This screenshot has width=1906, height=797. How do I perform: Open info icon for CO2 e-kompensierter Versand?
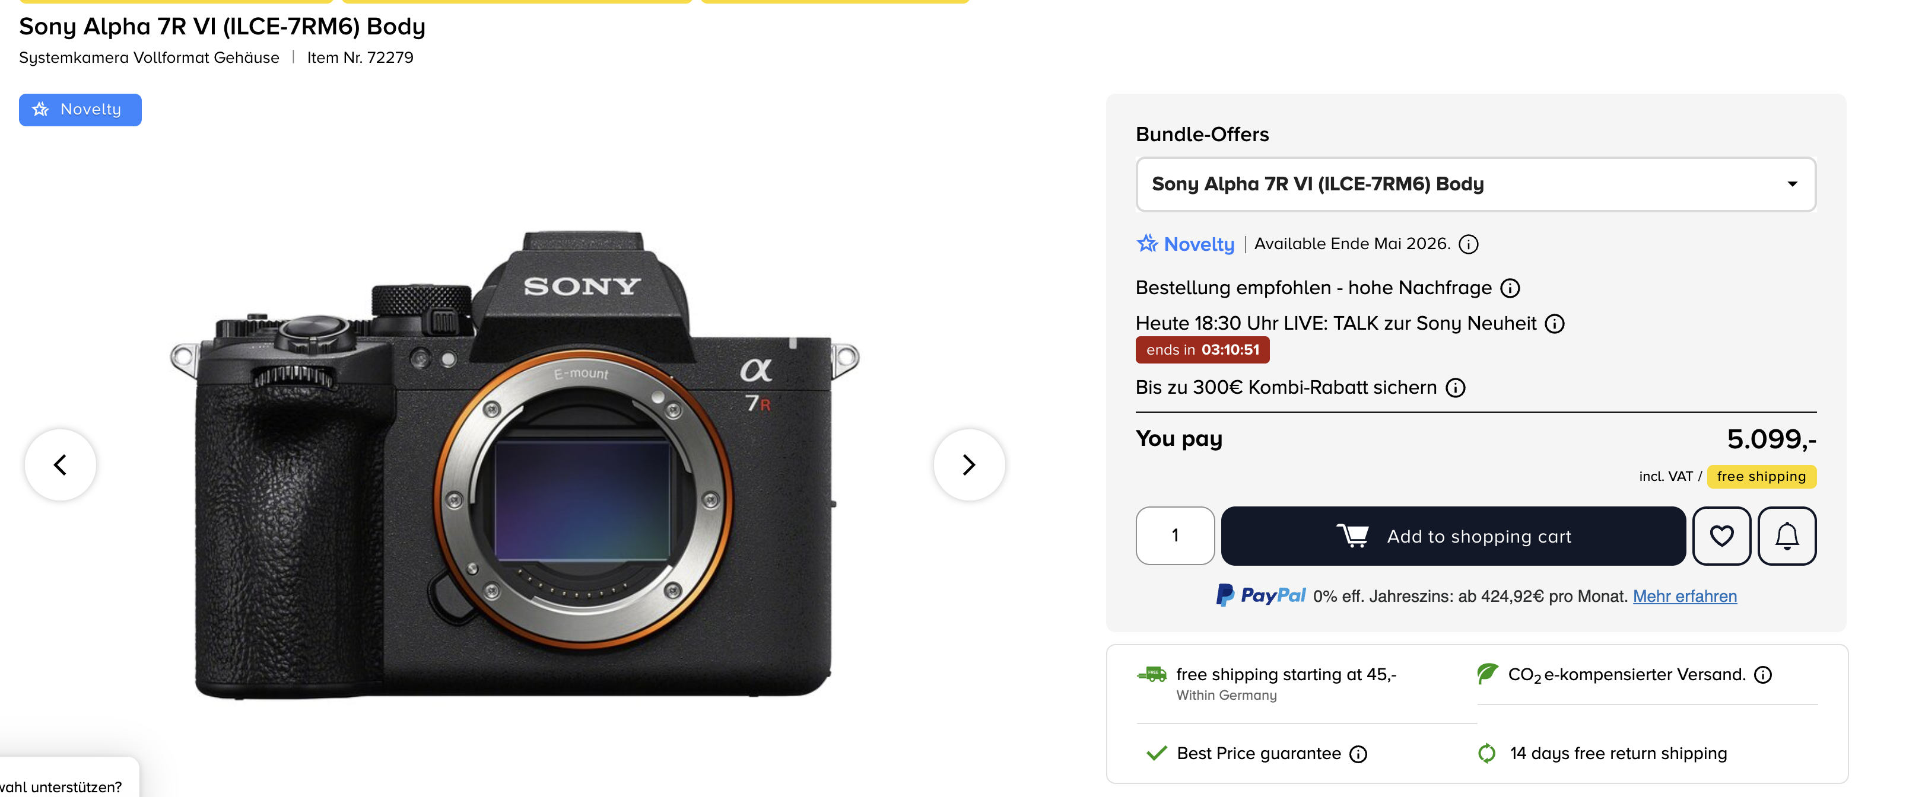pyautogui.click(x=1762, y=674)
